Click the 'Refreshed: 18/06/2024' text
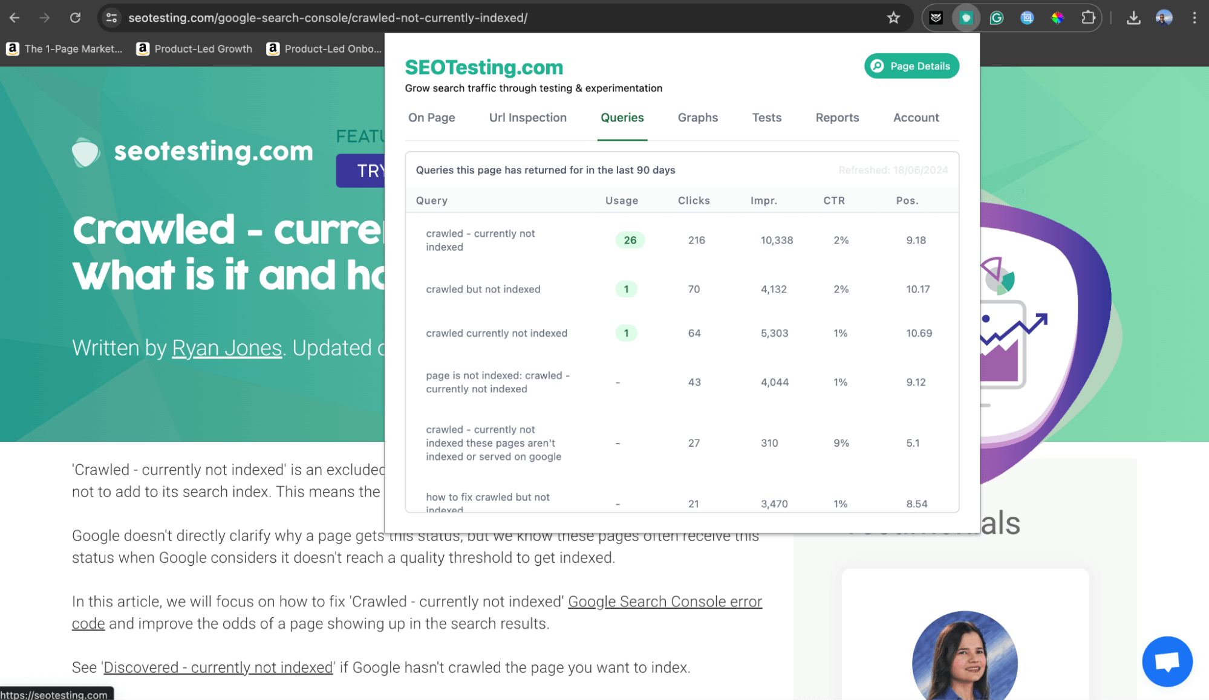This screenshot has height=700, width=1209. (893, 170)
